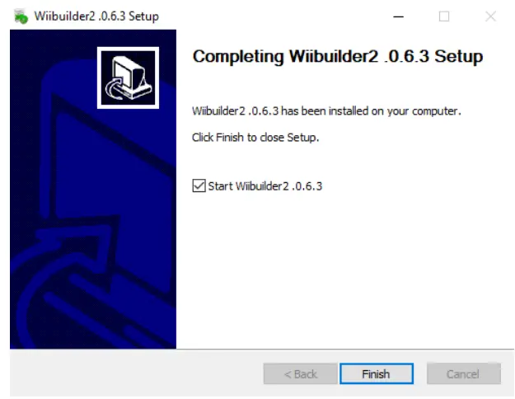Click the grey button bar beside Back
The width and height of the screenshot is (515, 399).
(136, 373)
